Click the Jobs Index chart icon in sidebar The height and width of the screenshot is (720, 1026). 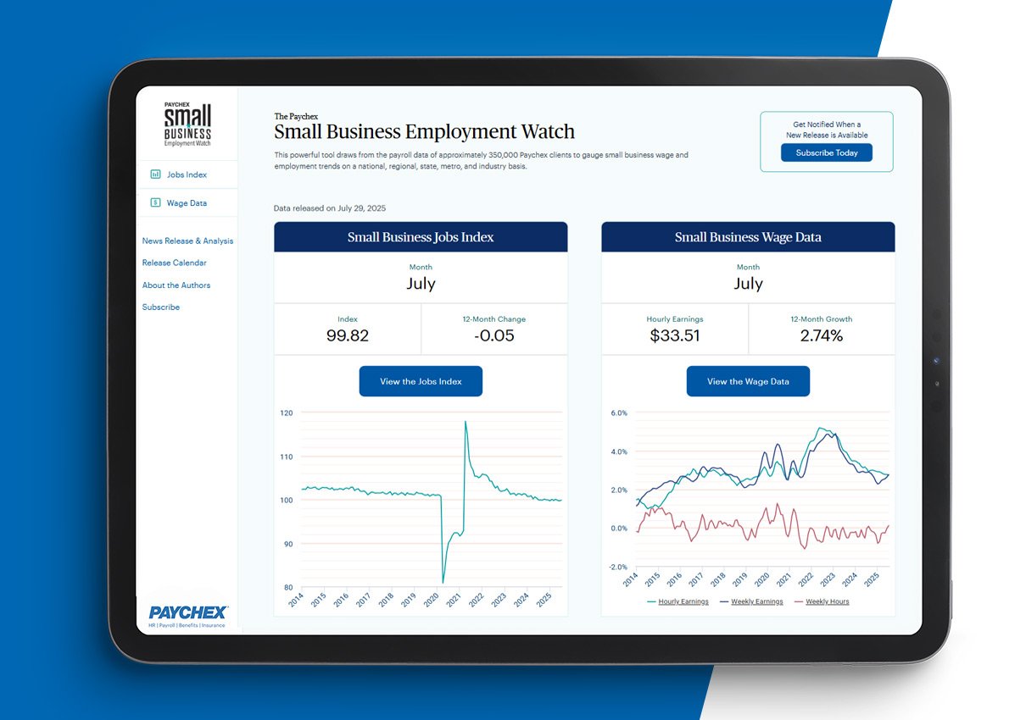[x=155, y=174]
